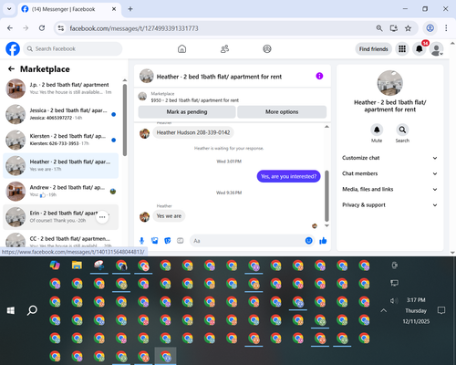Click the choose sticker icon in composer

point(168,241)
